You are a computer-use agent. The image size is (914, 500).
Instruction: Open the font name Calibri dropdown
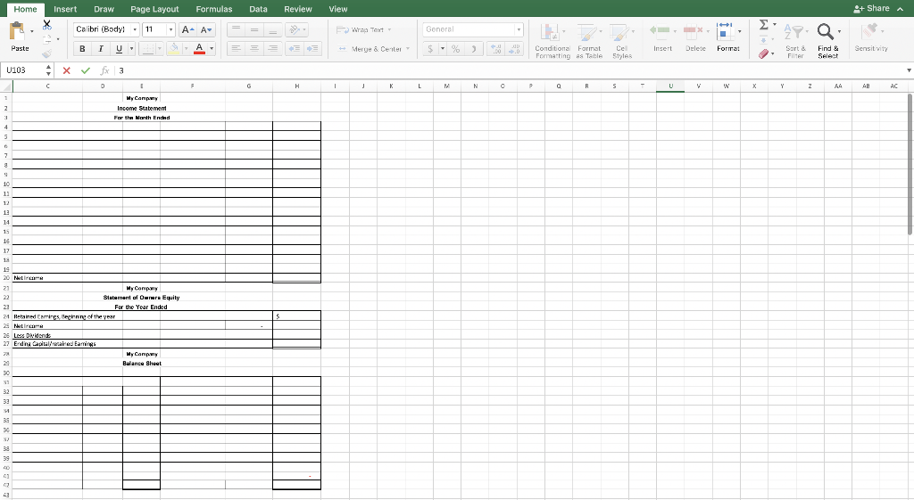point(135,29)
